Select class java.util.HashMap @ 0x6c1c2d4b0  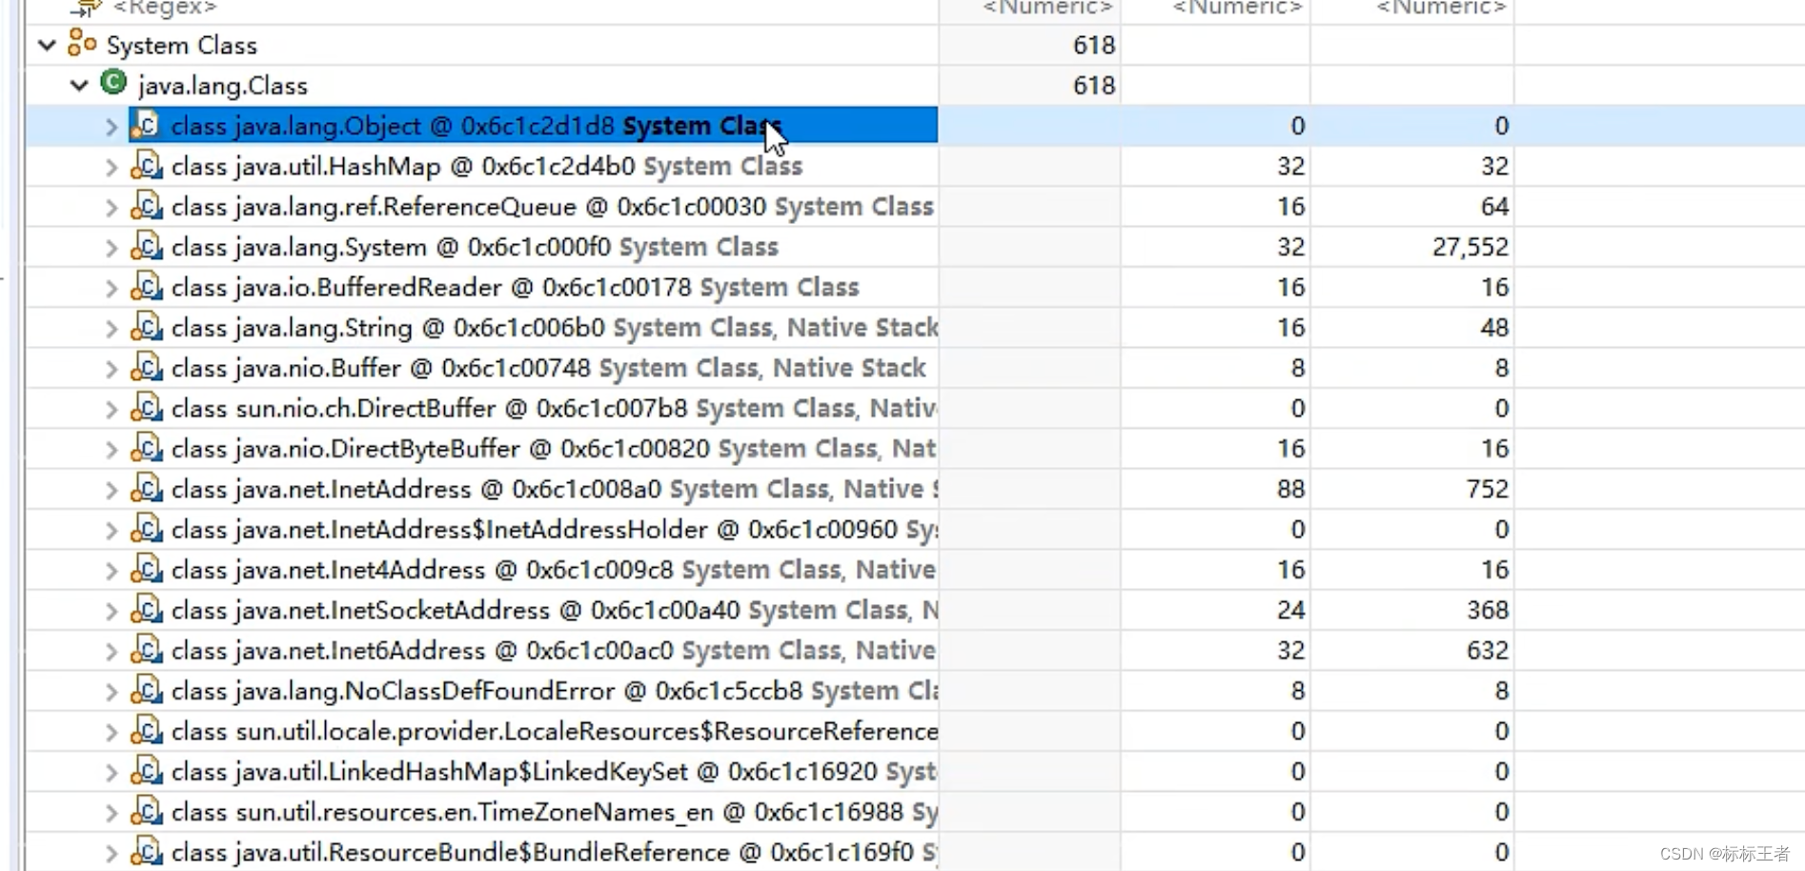[487, 167]
